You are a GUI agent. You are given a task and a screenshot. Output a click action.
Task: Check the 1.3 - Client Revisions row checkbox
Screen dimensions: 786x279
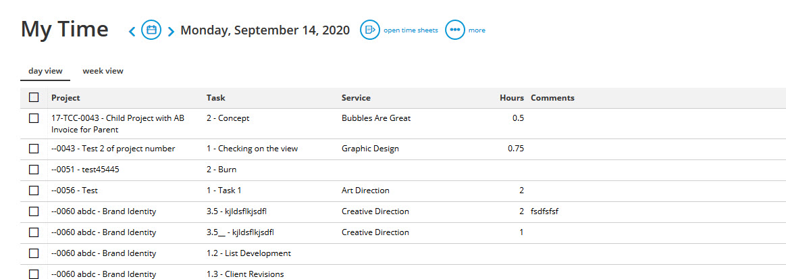point(34,274)
